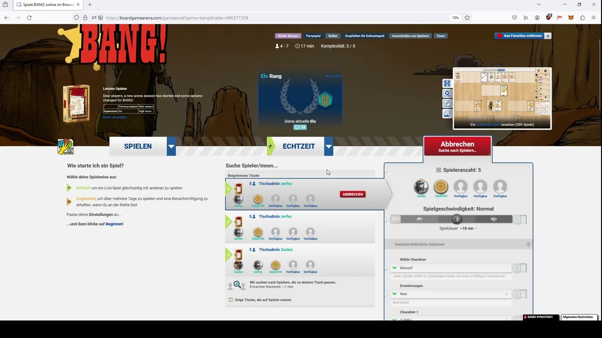602x338 pixels.
Task: Click the plus beside Aus Favoriten entfernen
Action: (x=548, y=36)
